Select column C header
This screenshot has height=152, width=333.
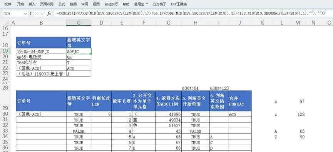coord(79,23)
